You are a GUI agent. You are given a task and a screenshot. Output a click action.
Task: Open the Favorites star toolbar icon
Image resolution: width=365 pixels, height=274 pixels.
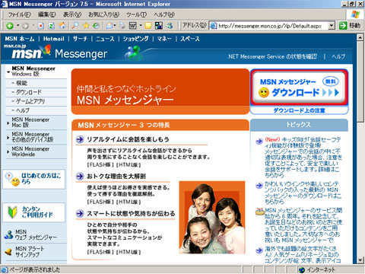86,26
